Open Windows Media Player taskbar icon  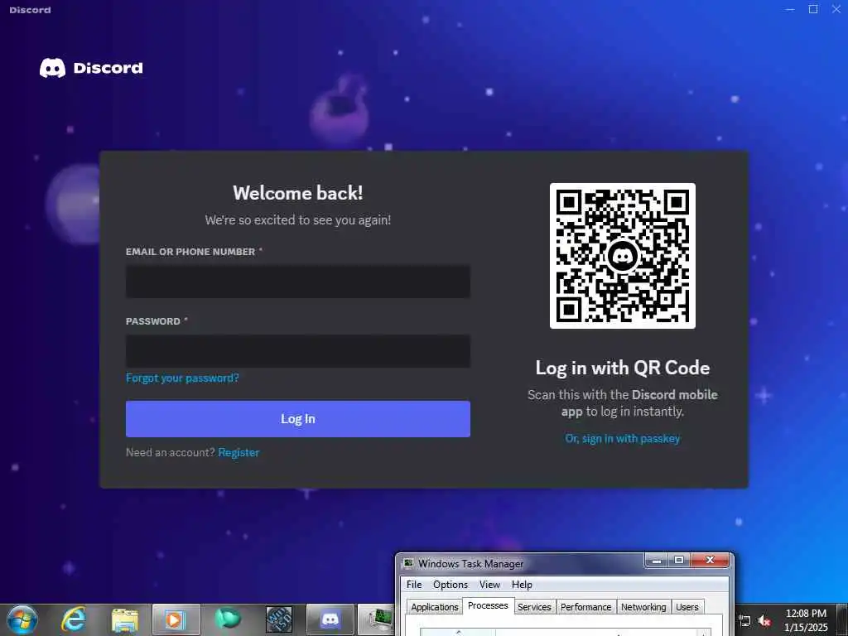[176, 619]
